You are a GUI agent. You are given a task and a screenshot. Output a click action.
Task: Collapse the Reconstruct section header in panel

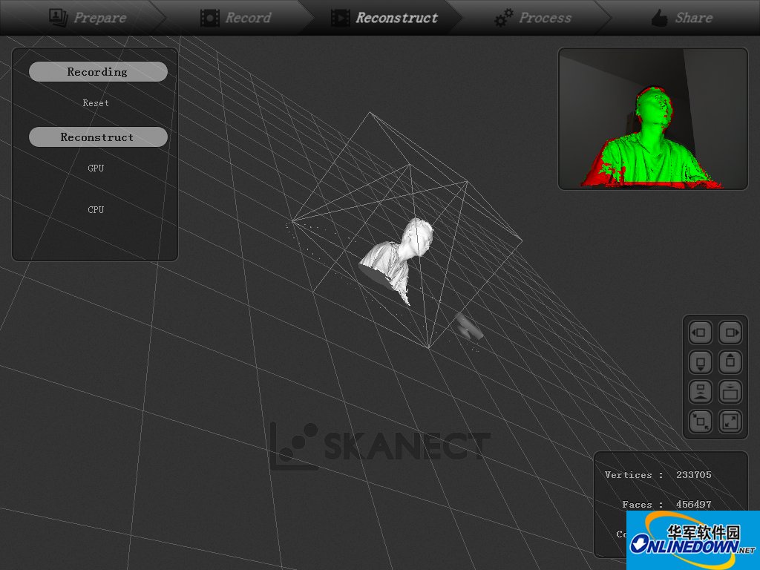[98, 137]
